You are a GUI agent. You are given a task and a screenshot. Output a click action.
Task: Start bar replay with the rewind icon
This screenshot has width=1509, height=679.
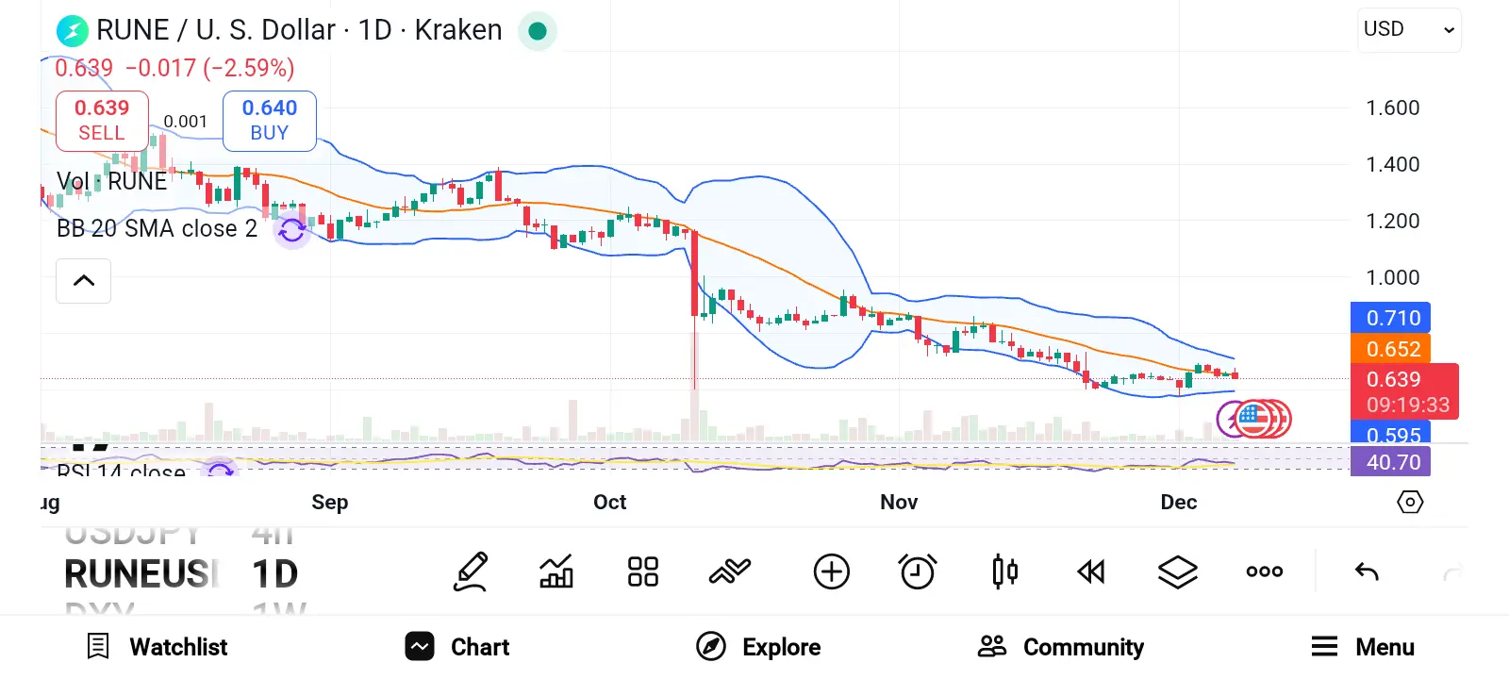click(1091, 571)
